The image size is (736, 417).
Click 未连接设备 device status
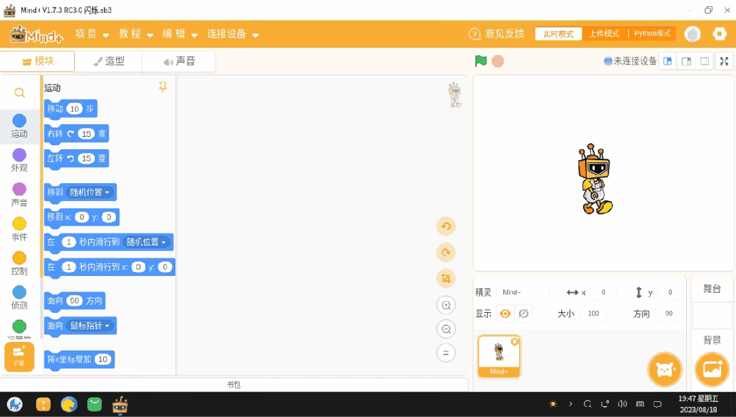(x=630, y=61)
